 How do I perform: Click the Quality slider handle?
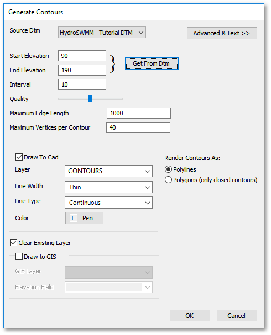pyautogui.click(x=90, y=98)
